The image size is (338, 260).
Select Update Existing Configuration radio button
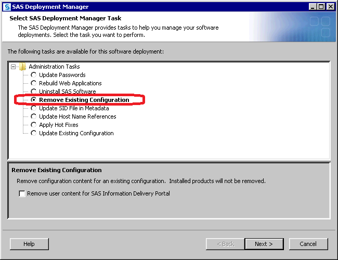pyautogui.click(x=34, y=133)
